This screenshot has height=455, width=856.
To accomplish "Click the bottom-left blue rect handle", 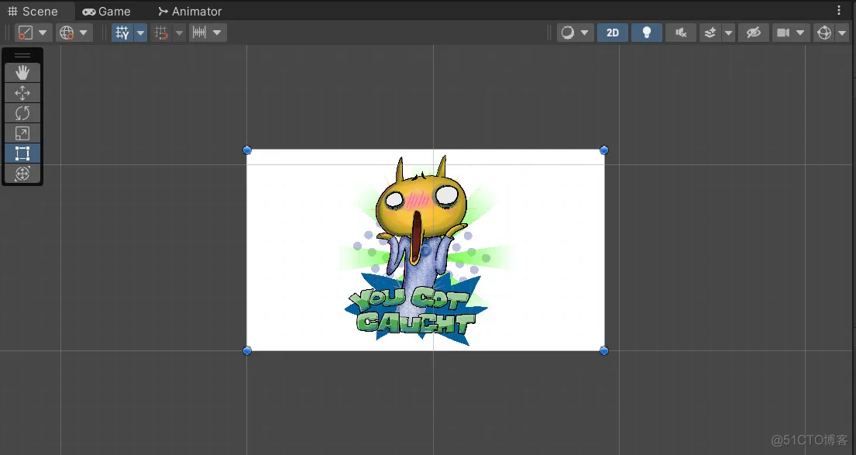I will 247,350.
